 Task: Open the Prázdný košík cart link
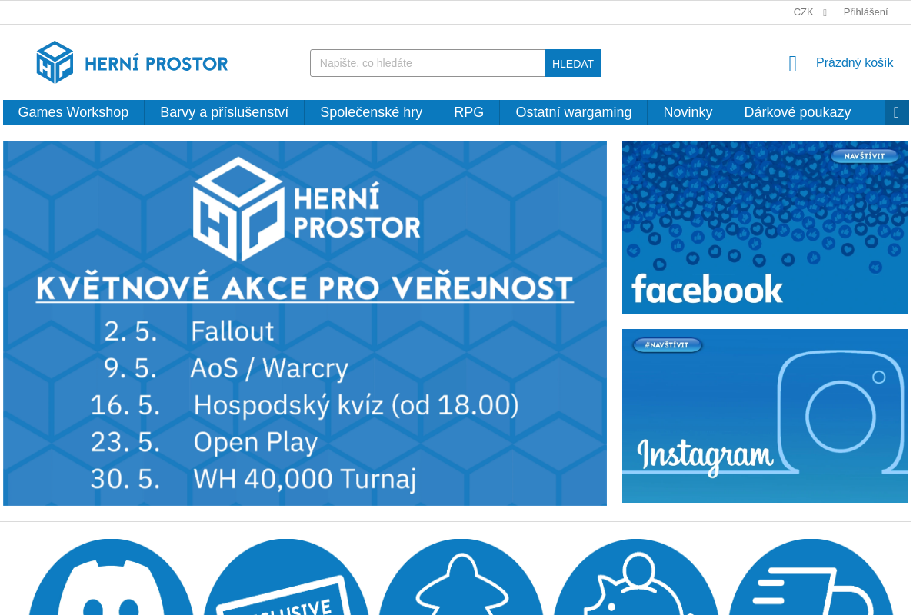[855, 63]
